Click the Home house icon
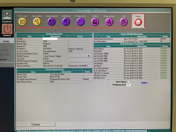Screen dimensions: 176x132 coord(138,22)
